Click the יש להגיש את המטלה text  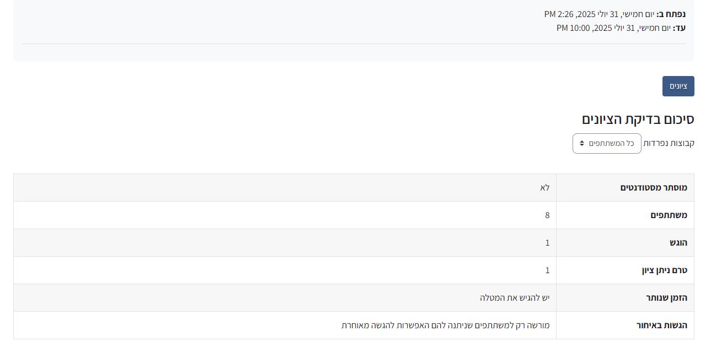point(515,298)
